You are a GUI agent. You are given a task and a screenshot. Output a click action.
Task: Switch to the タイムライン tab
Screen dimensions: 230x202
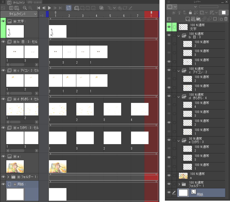[x=16, y=2]
